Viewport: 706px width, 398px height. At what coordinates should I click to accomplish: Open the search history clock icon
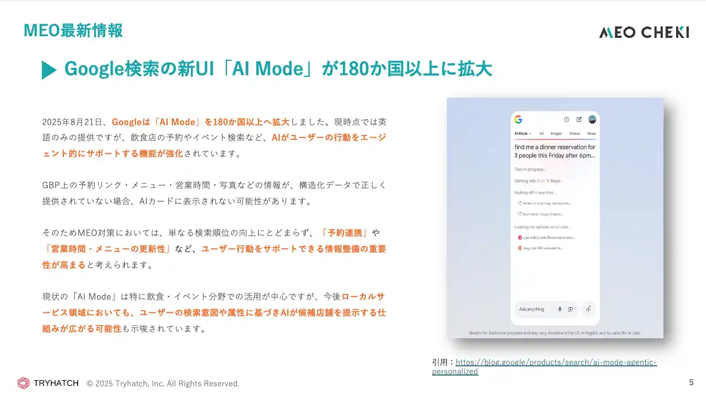566,119
